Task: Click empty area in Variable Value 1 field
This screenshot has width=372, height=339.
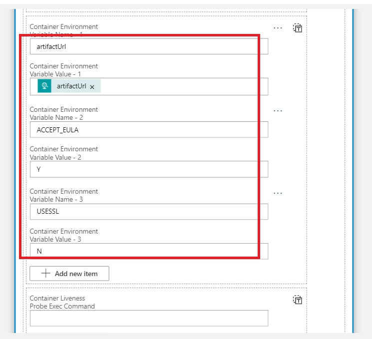Action: pyautogui.click(x=185, y=86)
